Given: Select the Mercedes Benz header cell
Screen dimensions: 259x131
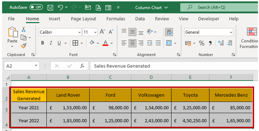Looking at the screenshot, I should tap(231, 95).
